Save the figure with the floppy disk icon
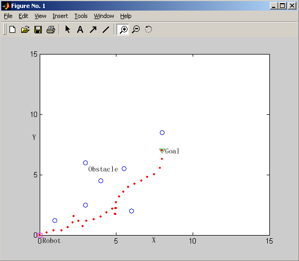 [38, 30]
